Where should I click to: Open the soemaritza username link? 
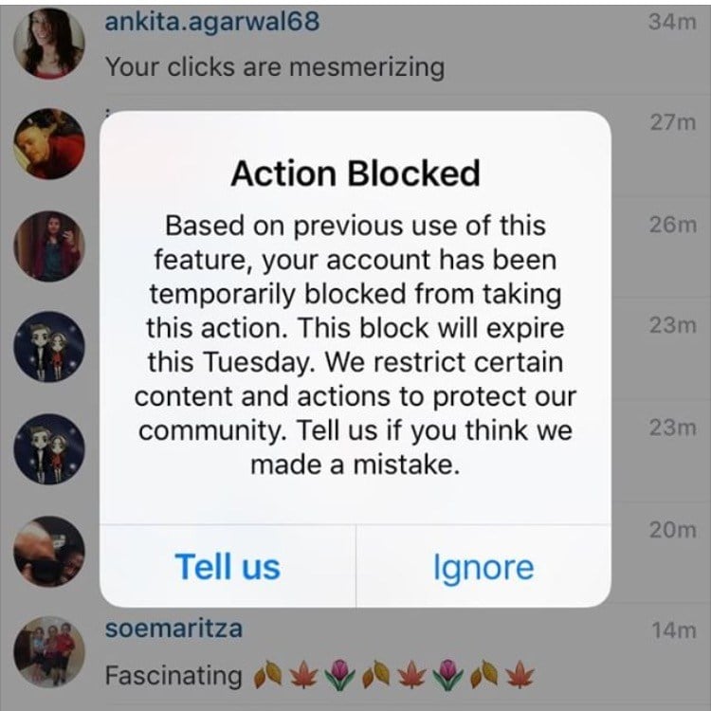[x=173, y=629]
